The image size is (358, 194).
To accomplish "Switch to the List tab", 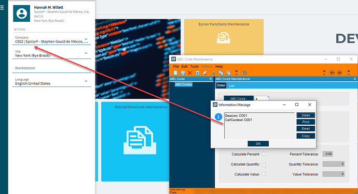I will pyautogui.click(x=232, y=86).
